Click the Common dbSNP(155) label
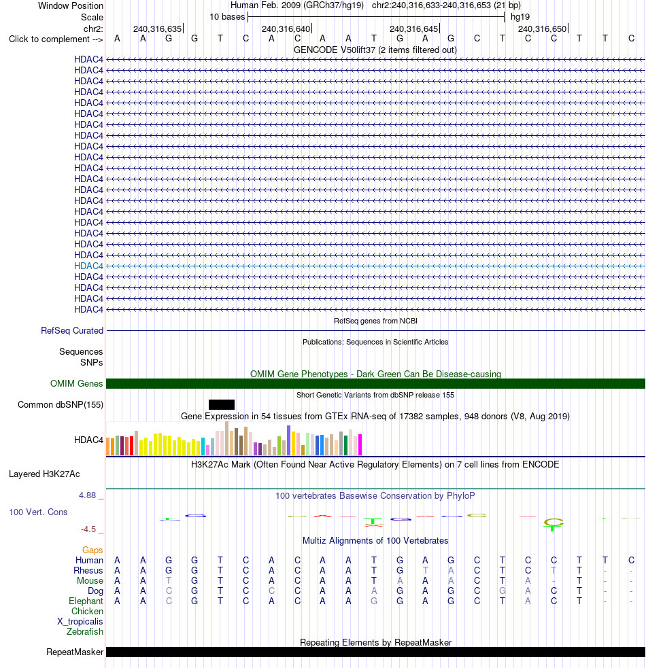 [x=61, y=405]
